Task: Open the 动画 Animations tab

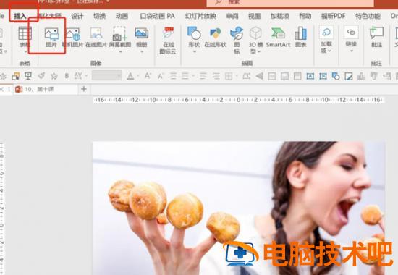Action: point(122,16)
